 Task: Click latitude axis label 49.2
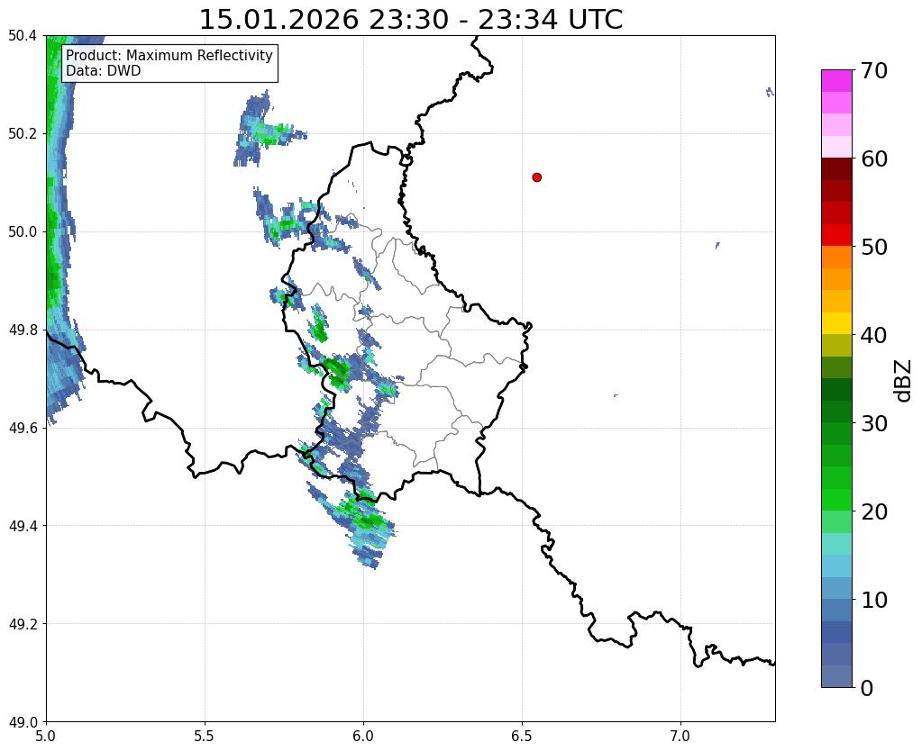23,624
